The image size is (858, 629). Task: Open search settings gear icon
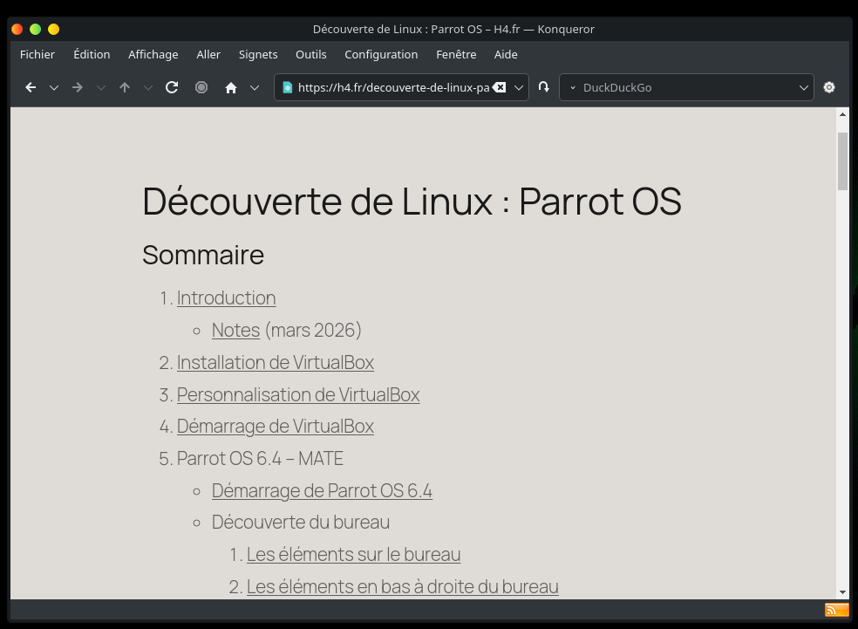(829, 87)
